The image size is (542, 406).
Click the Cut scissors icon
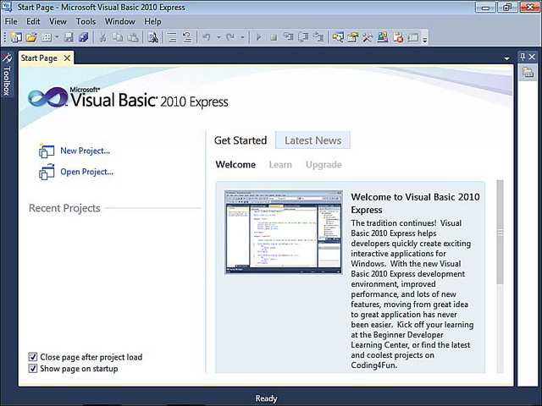click(102, 37)
